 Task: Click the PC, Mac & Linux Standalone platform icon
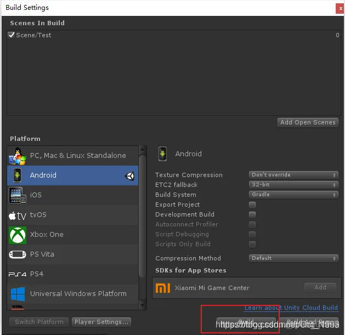click(17, 156)
